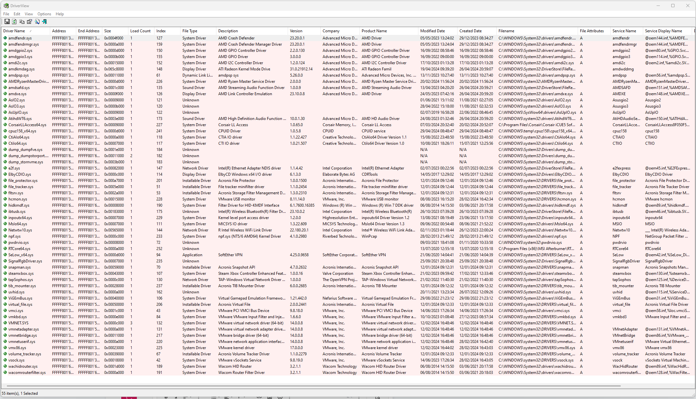The image size is (696, 399).
Task: Sort by the Modified Date column header
Action: pyautogui.click(x=438, y=31)
